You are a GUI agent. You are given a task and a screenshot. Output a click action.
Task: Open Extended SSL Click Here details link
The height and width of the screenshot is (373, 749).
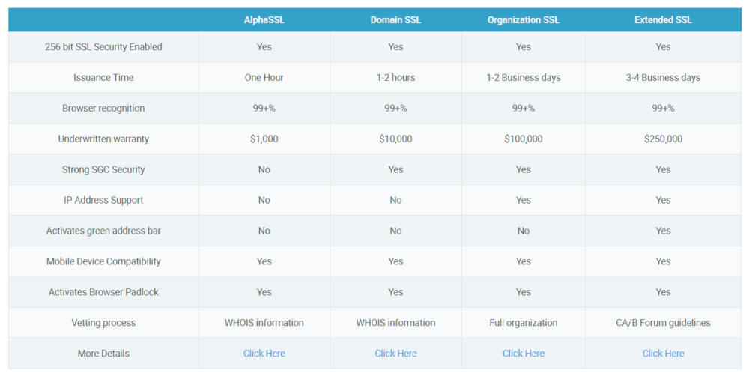[x=663, y=354]
